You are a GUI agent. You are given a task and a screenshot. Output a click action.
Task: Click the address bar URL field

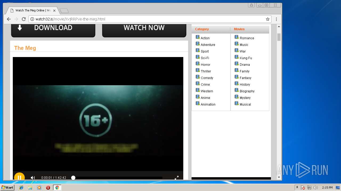(x=150, y=19)
